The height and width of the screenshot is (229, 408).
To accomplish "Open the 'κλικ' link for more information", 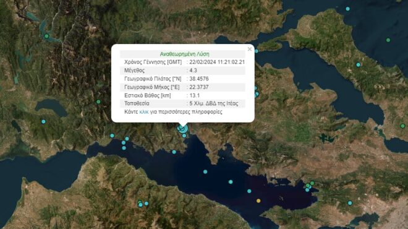I will (144, 112).
